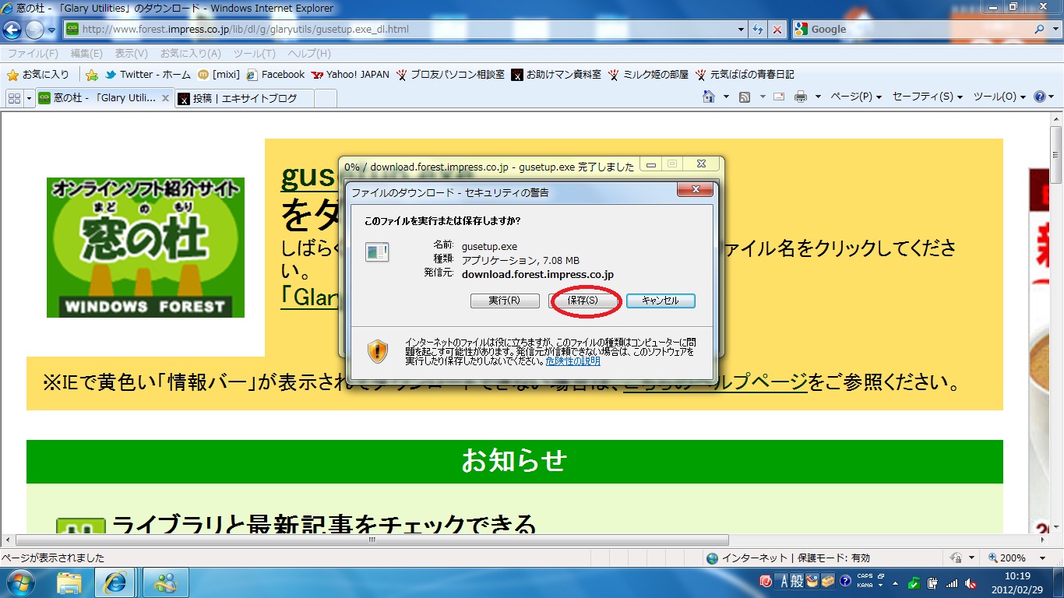Screen dimensions: 1064x598
Task: Open the ミルク姫の部屋 favorite
Action: pyautogui.click(x=649, y=75)
